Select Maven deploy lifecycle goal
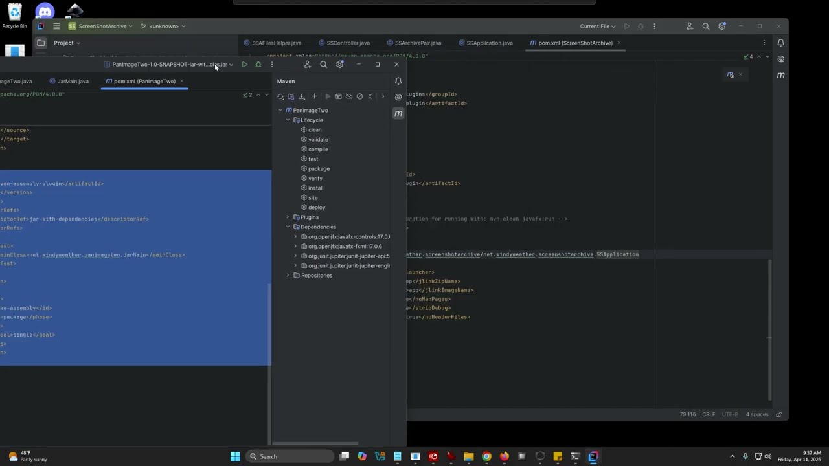Screen dimensions: 829x466 pyautogui.click(x=317, y=207)
